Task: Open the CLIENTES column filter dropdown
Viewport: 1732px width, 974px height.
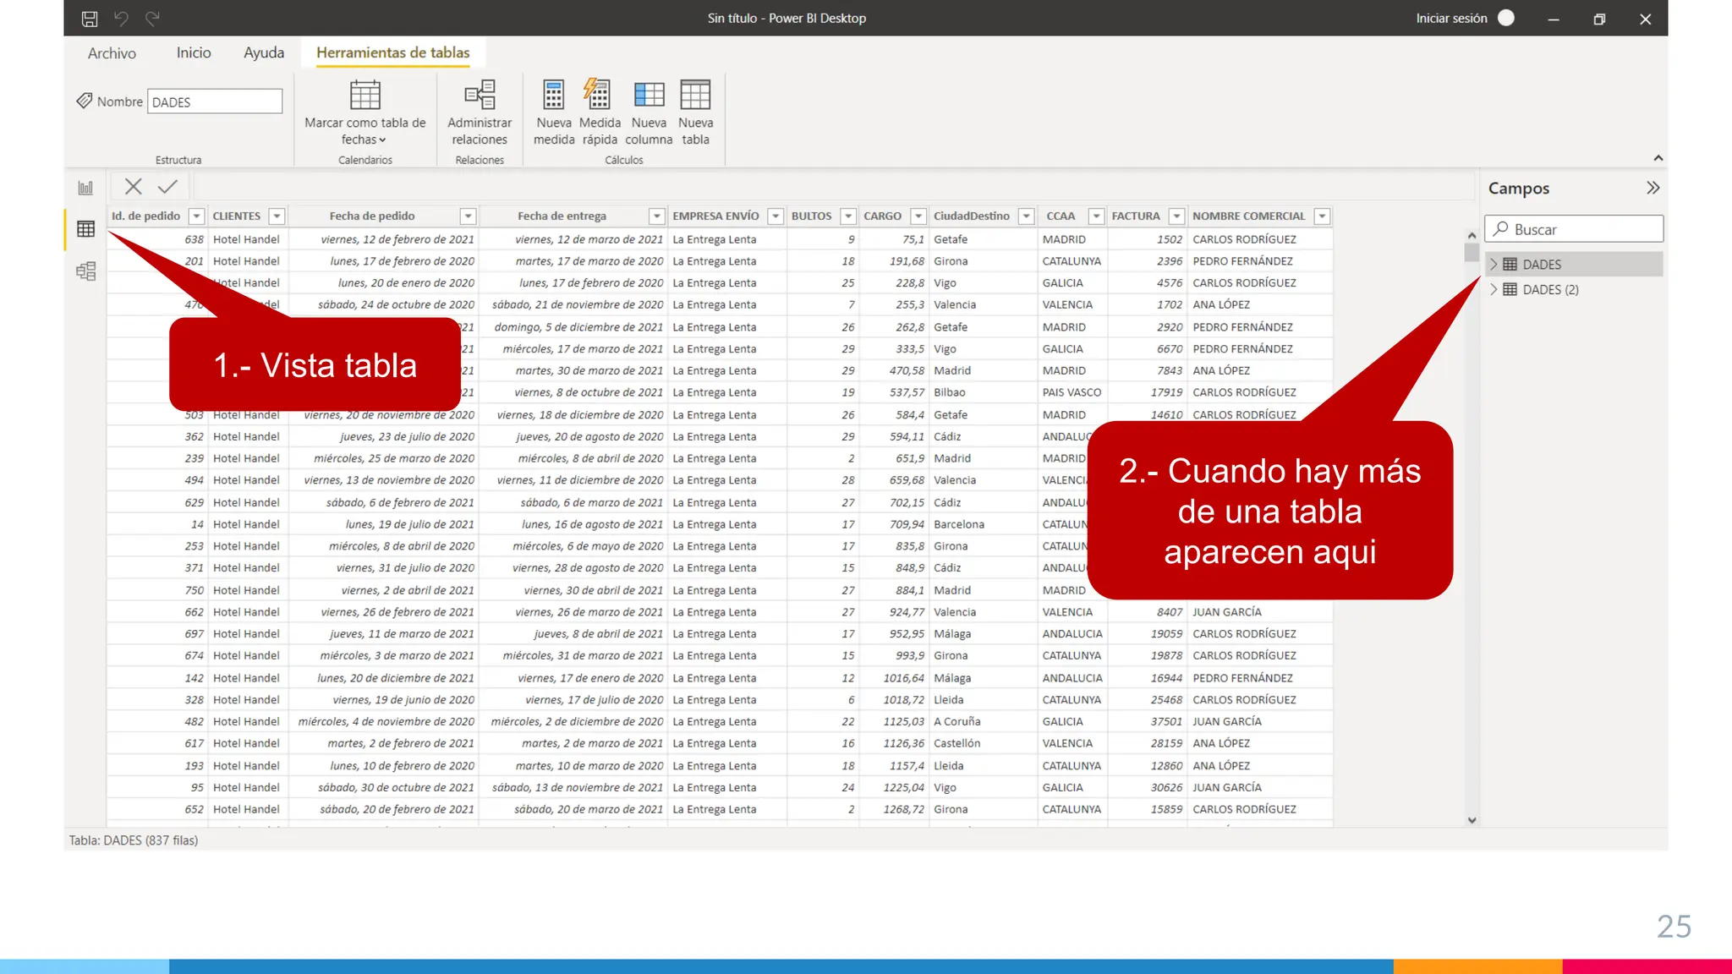Action: point(277,216)
